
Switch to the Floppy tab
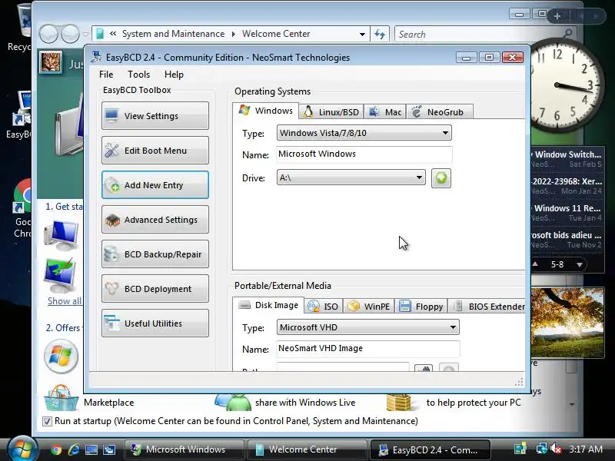[x=421, y=307]
